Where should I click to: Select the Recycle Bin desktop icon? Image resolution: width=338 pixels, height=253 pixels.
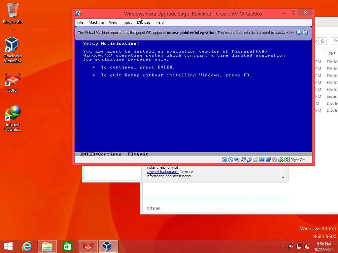tap(13, 13)
